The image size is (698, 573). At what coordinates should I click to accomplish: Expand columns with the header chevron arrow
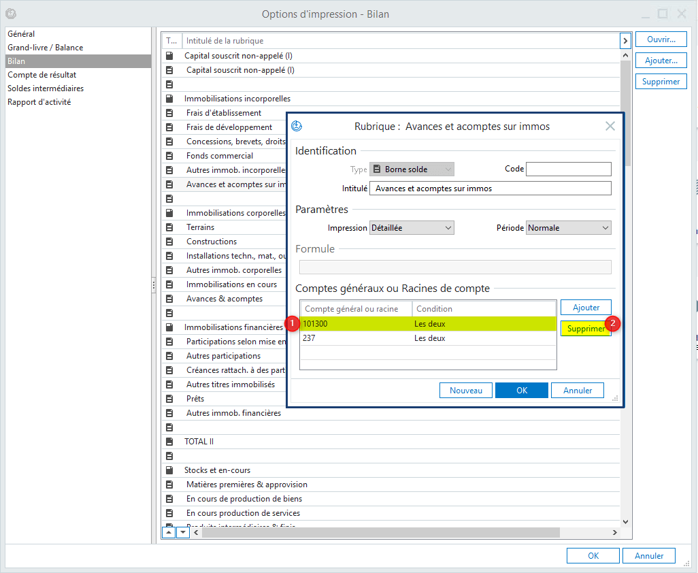pos(625,41)
